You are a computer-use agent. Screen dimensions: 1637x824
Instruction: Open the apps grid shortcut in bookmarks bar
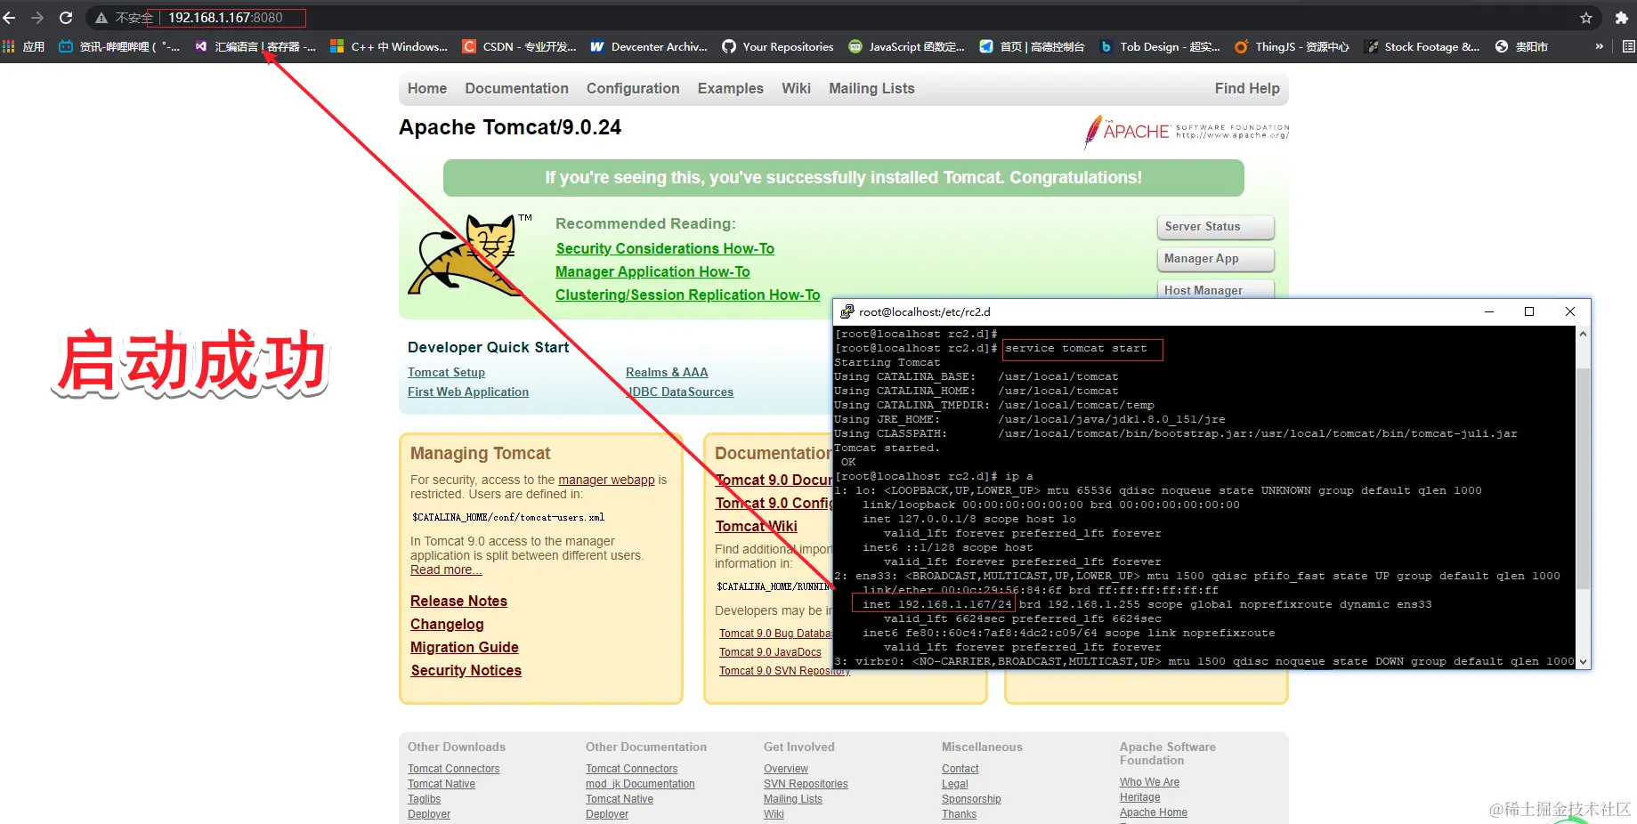[x=24, y=46]
